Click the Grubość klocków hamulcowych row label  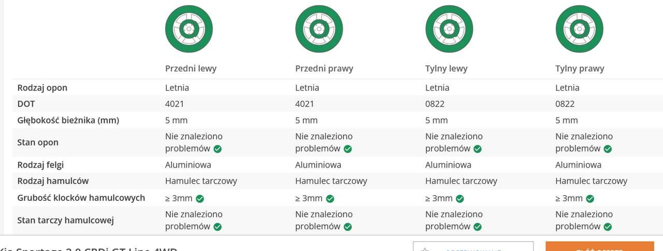[81, 198]
